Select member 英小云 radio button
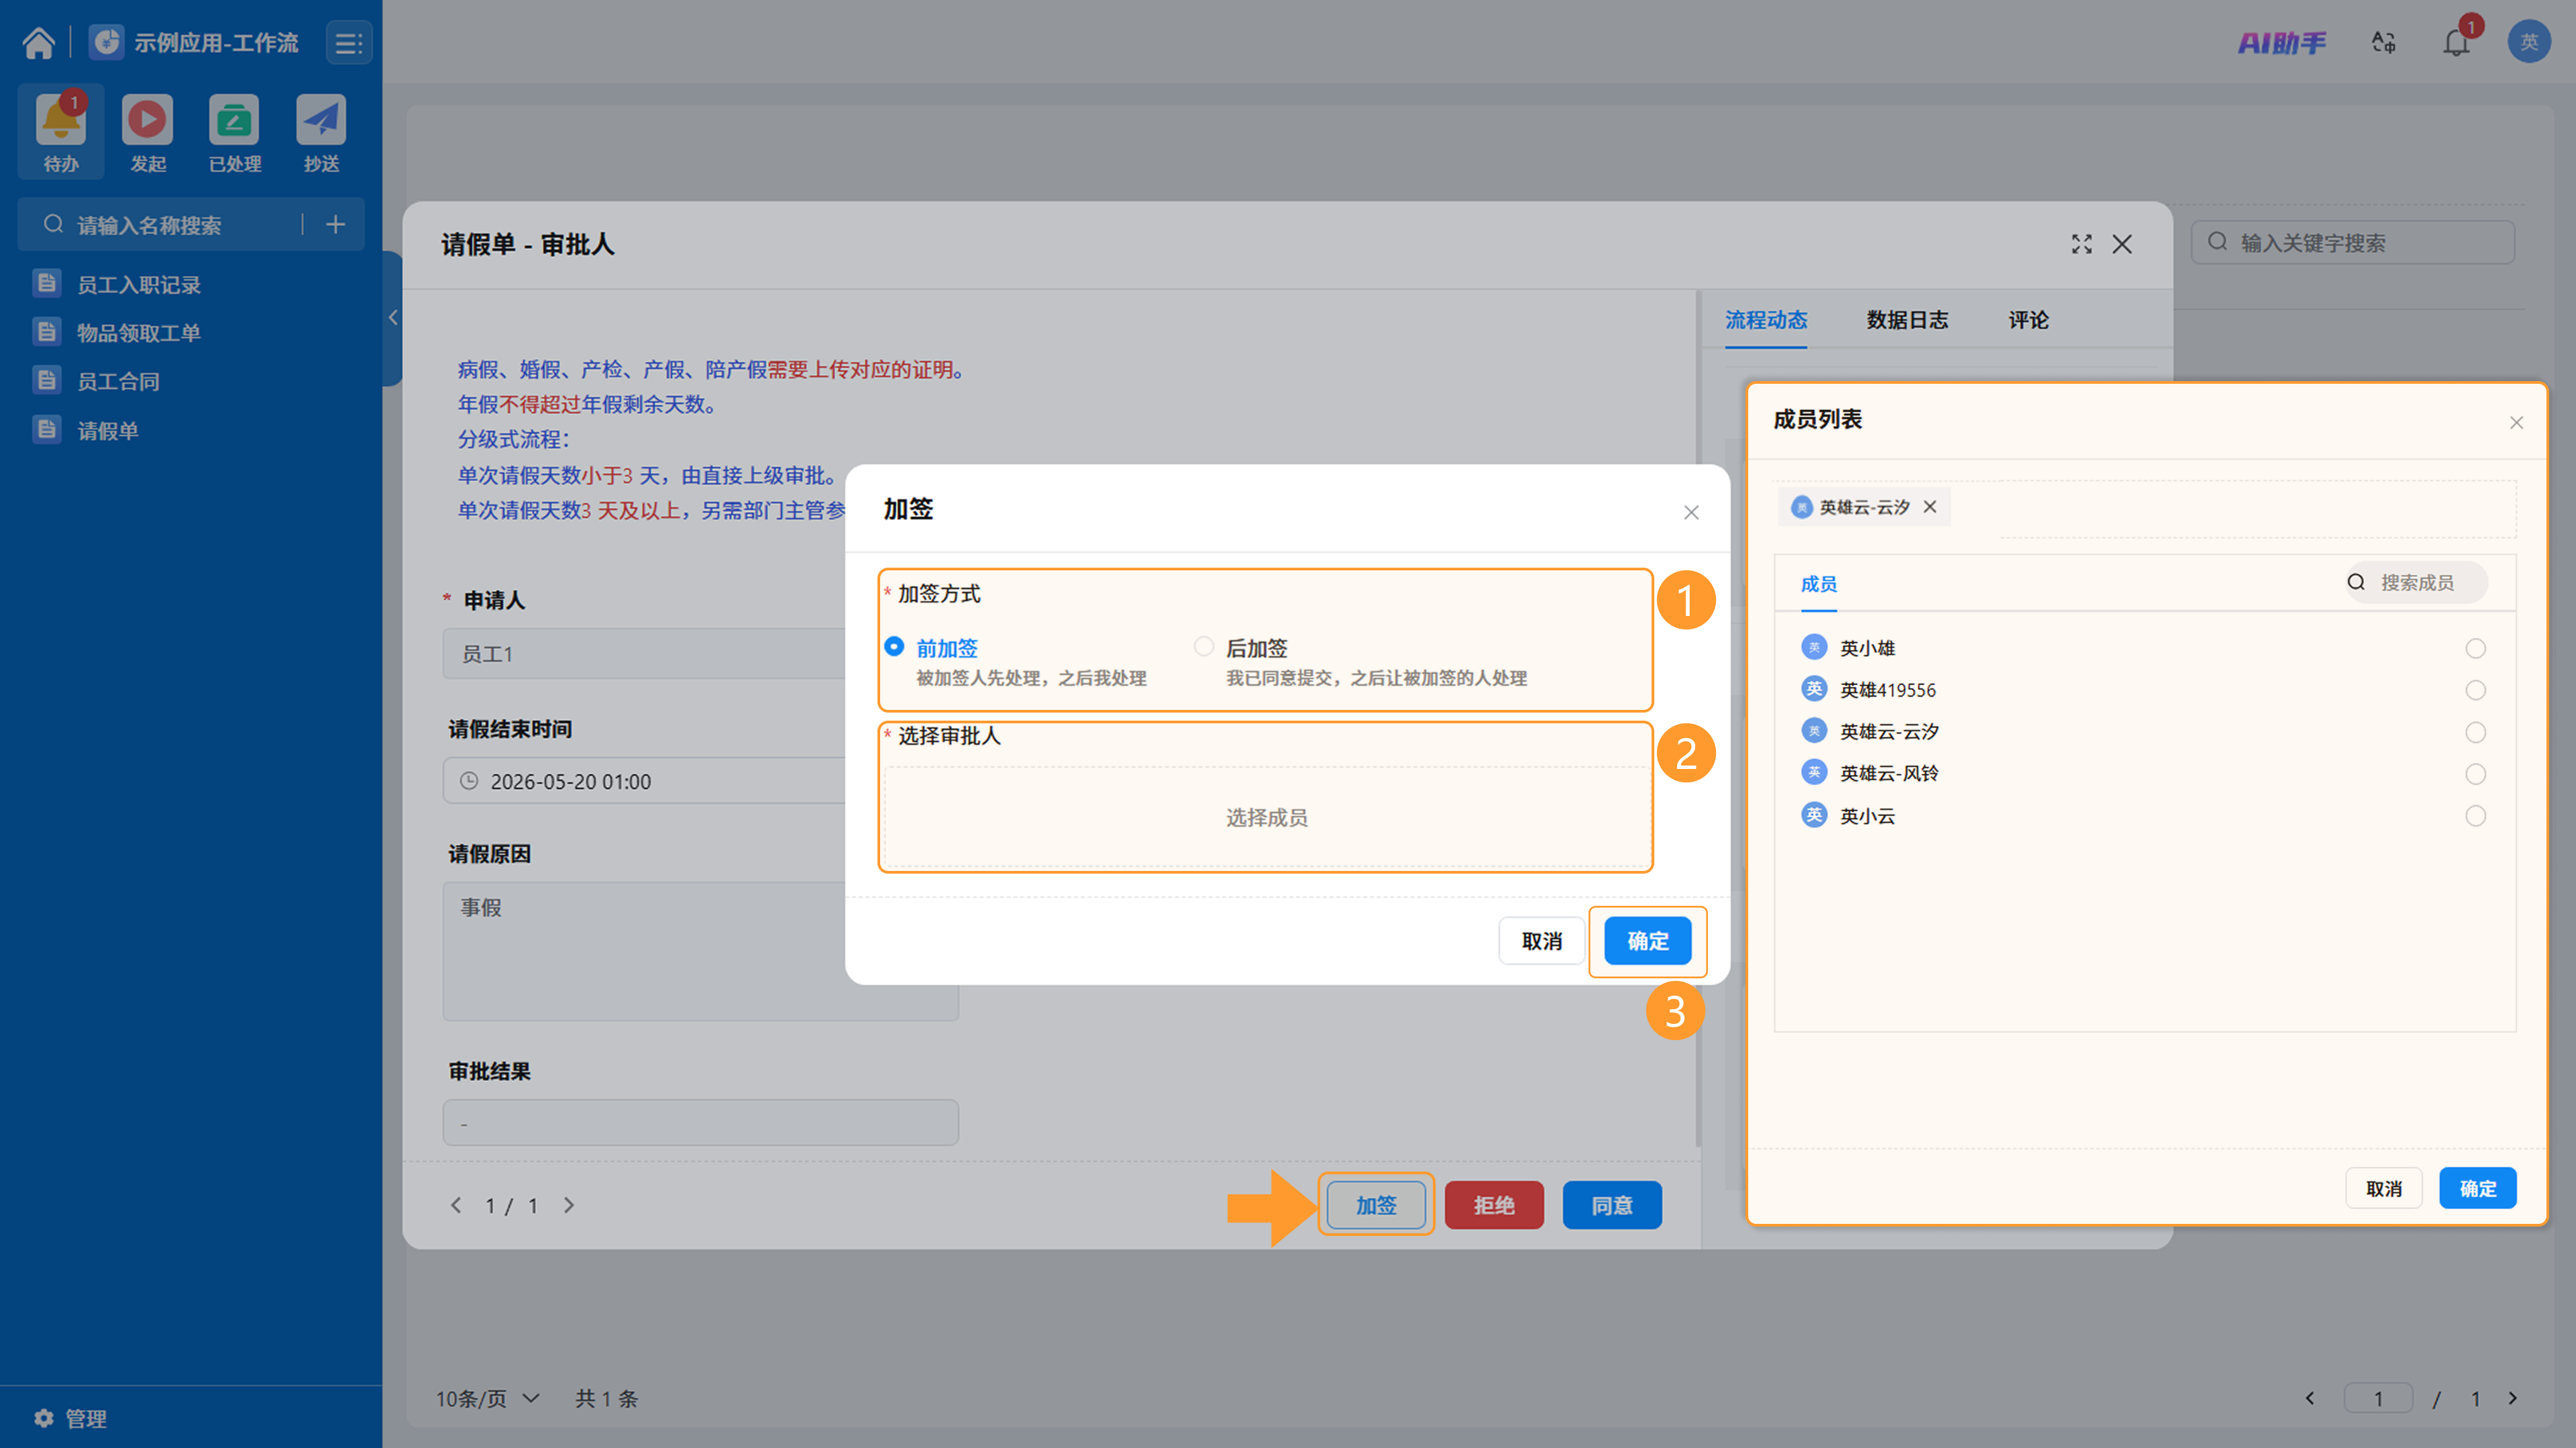The width and height of the screenshot is (2576, 1448). 2475,816
